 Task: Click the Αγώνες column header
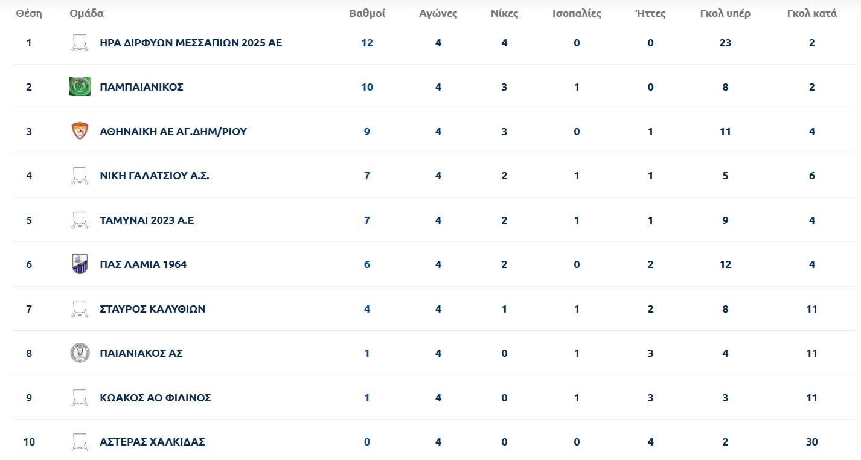(438, 13)
